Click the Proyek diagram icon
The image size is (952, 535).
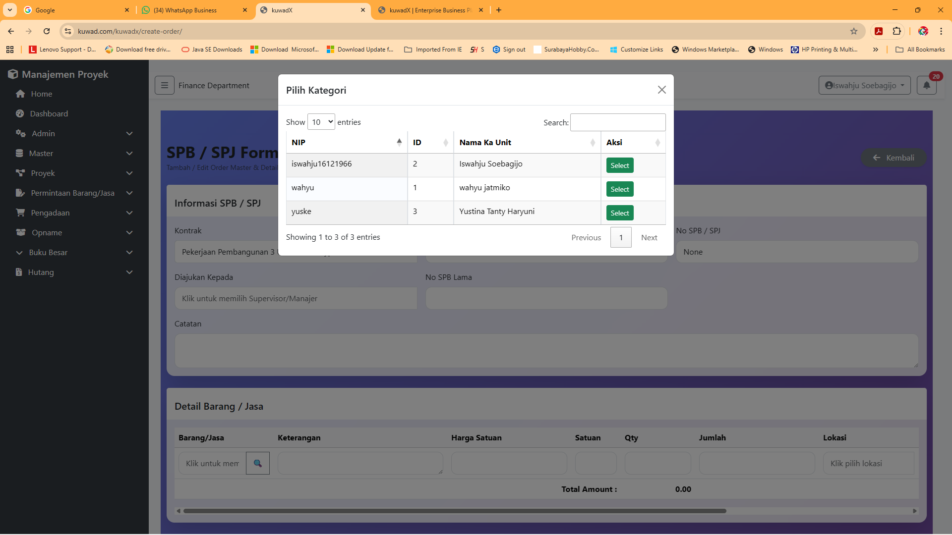pyautogui.click(x=20, y=173)
